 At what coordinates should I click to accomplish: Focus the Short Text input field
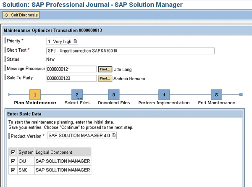coord(130,51)
